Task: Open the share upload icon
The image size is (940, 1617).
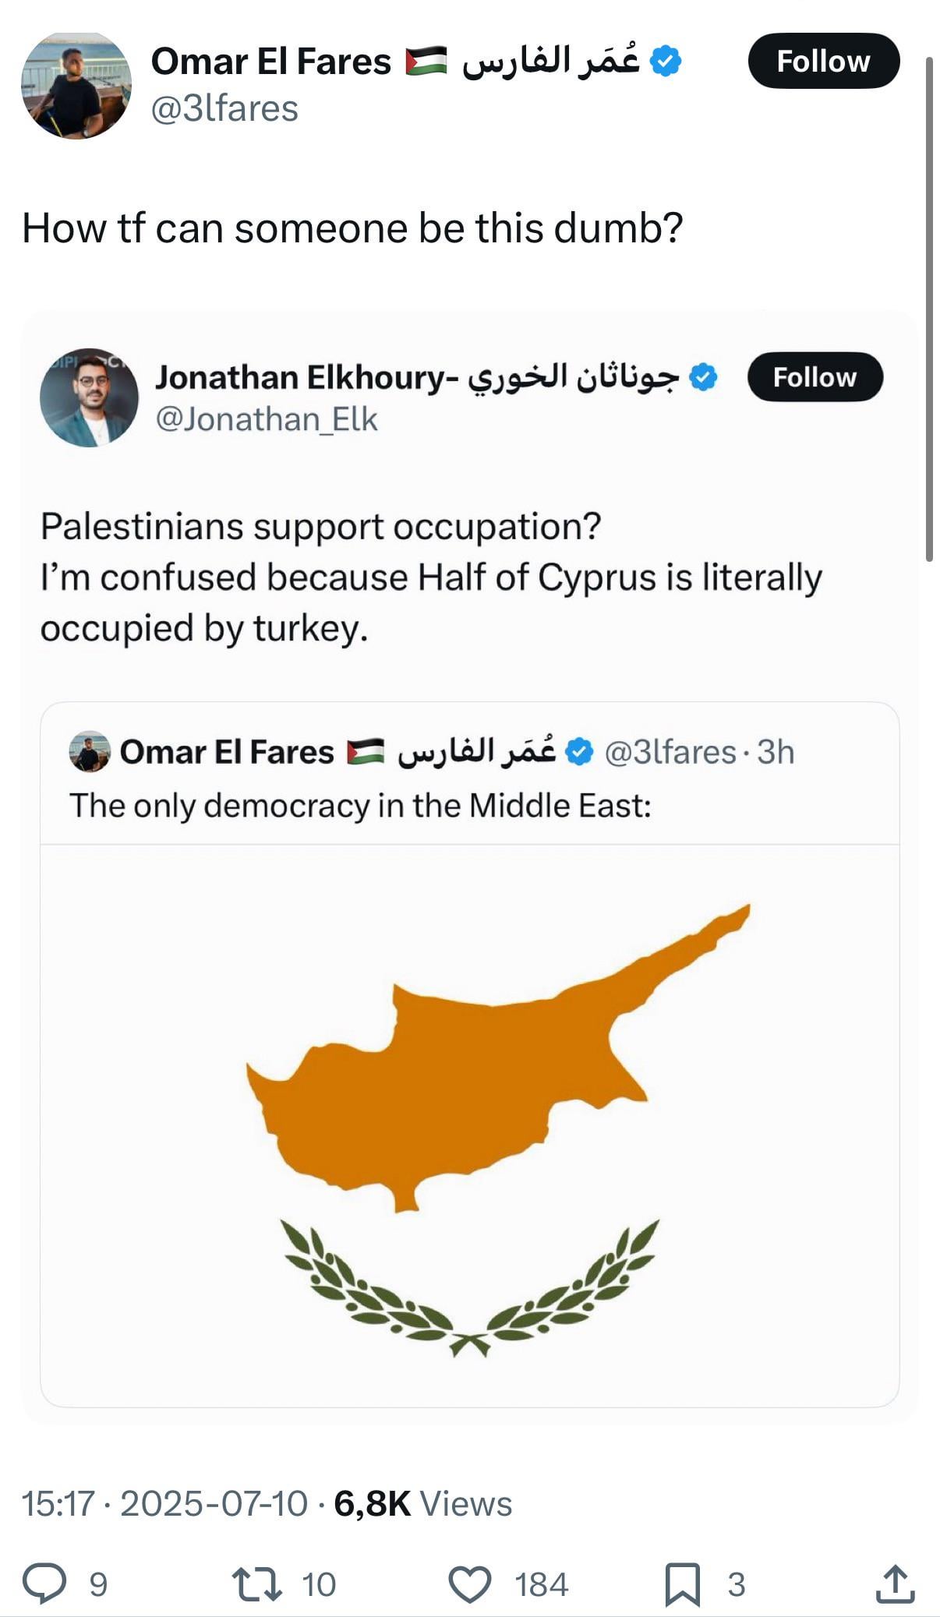Action: (894, 1583)
